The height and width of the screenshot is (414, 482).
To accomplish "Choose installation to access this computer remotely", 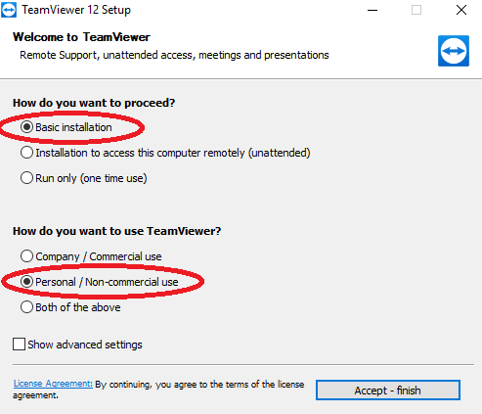I will (165, 153).
